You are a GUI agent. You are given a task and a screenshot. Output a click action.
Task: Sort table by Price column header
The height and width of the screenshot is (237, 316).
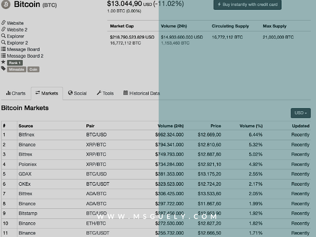pos(216,126)
